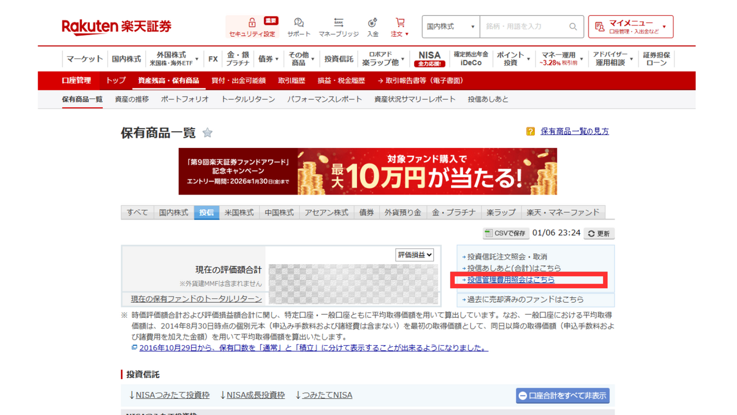Click the CSVで保存 button
Viewport: 737px width, 415px height.
point(506,233)
